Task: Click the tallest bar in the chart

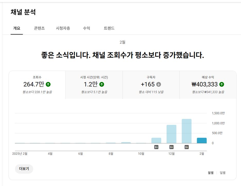Action: tap(187, 131)
